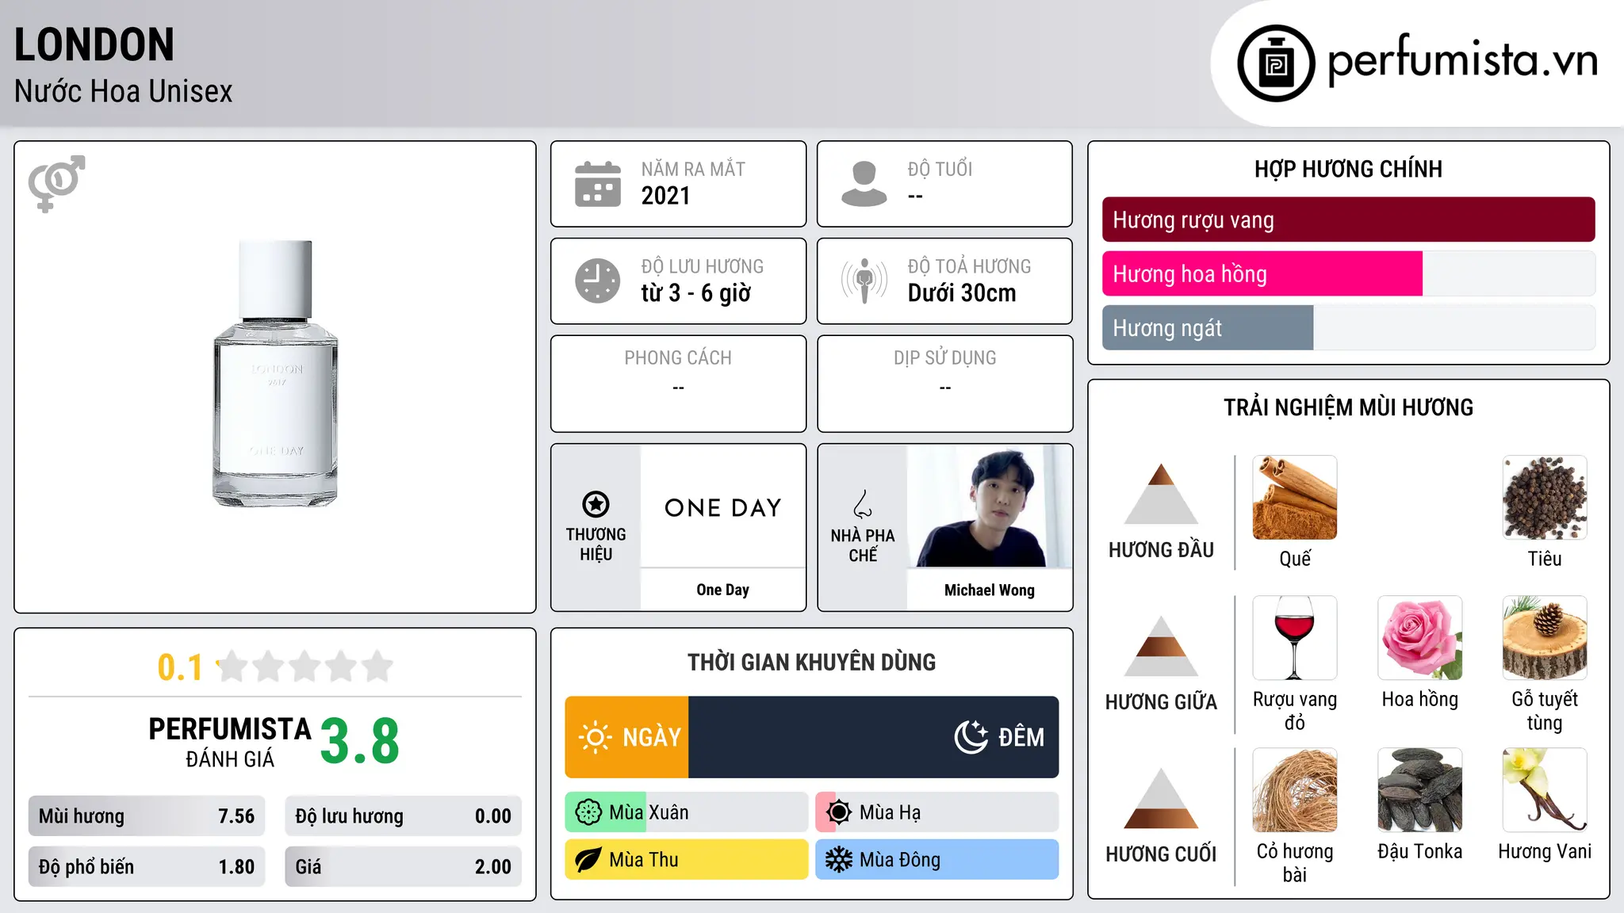The height and width of the screenshot is (913, 1624).
Task: Click the perfumista.vn site name
Action: pos(1463,60)
